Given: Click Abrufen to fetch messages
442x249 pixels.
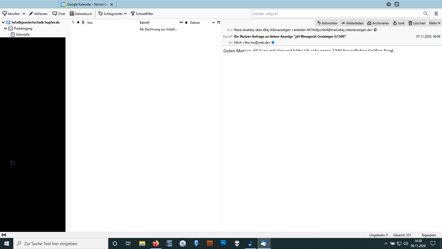Looking at the screenshot, I should [11, 14].
